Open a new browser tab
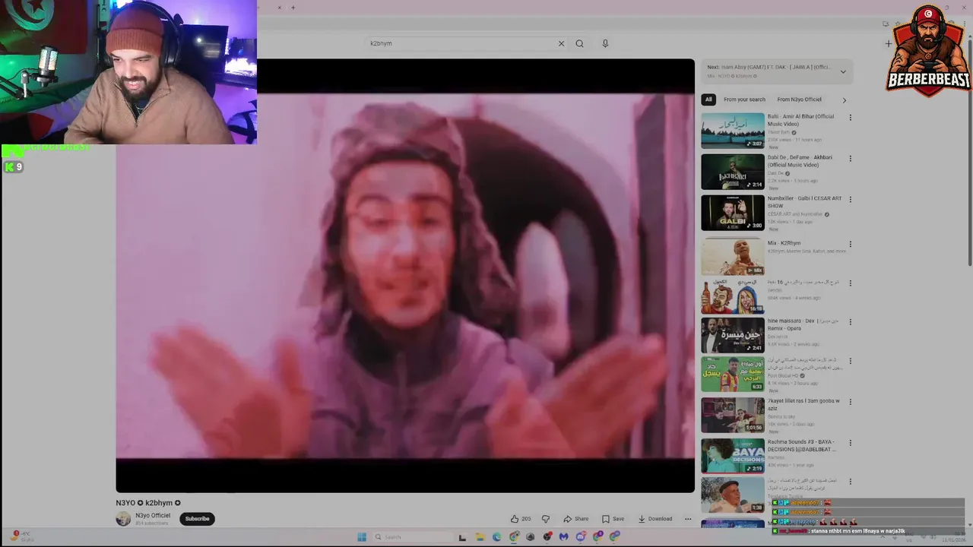 point(293,8)
